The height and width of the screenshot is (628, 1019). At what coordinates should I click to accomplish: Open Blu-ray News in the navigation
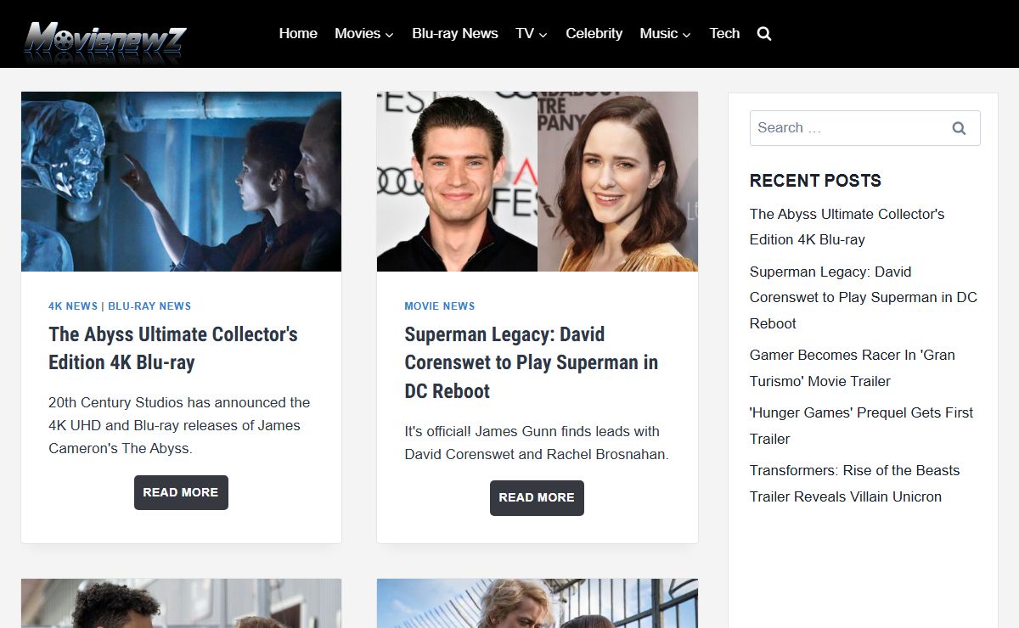click(455, 34)
